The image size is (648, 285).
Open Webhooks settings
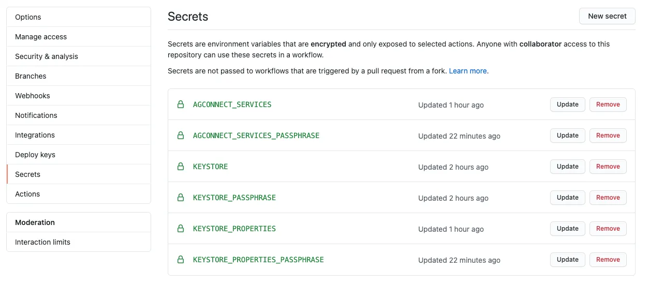pyautogui.click(x=79, y=96)
